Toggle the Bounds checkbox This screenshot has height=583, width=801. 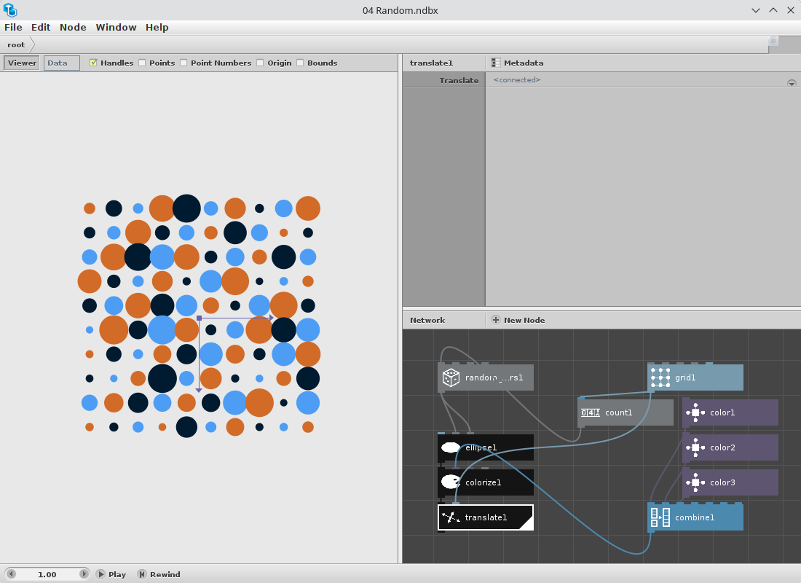click(300, 63)
